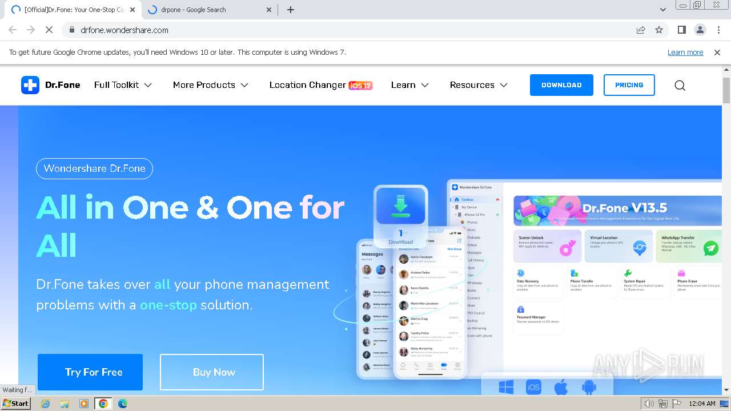Expand the Resources menu
731x411 pixels.
(x=479, y=84)
